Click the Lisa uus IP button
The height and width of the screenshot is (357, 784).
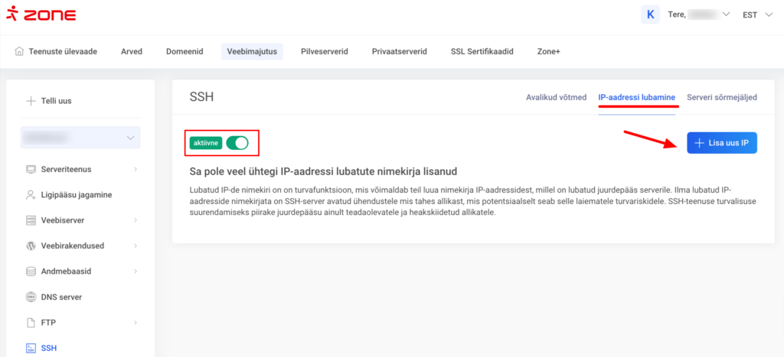click(x=721, y=143)
